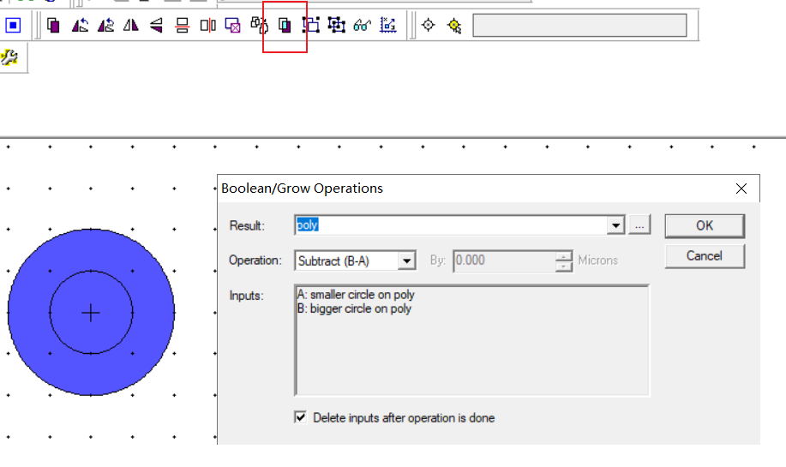Increase the By value with the up stepper
786x467 pixels.
[x=564, y=256]
